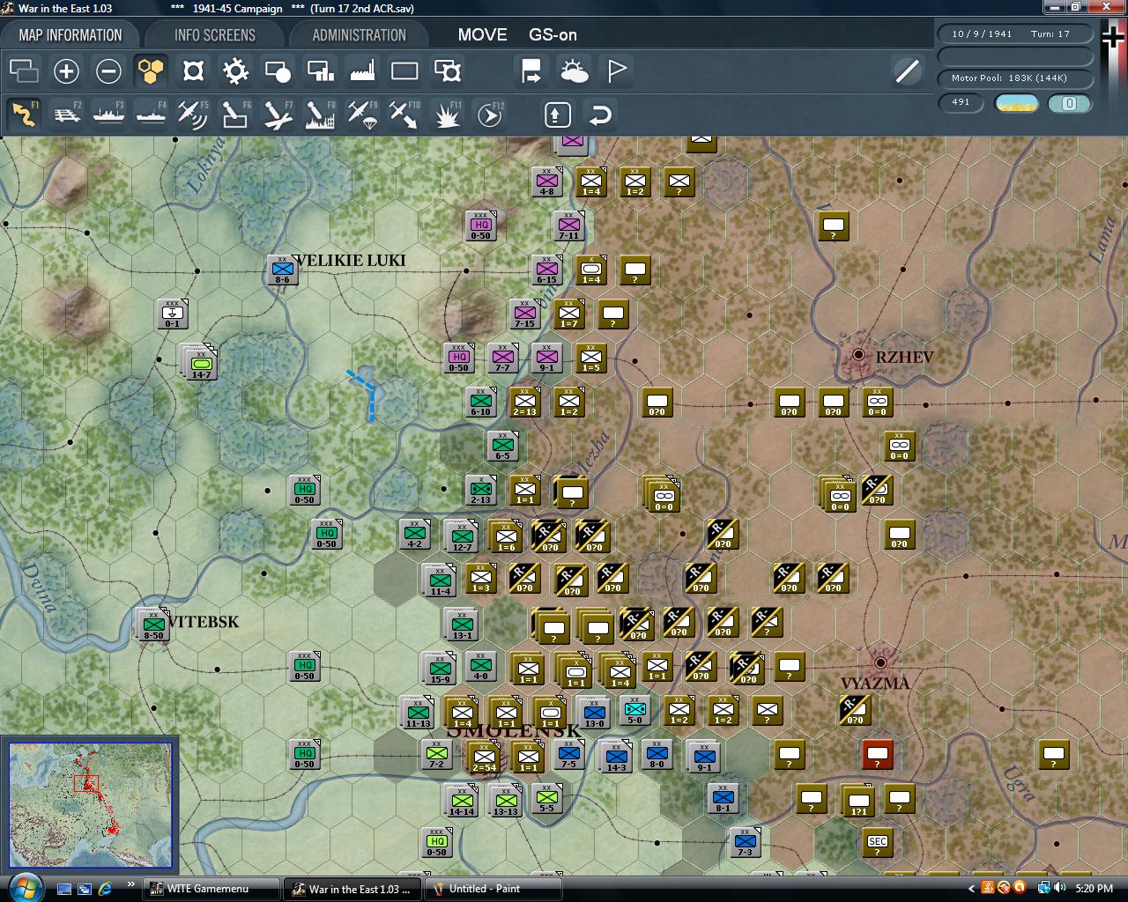
Task: Toggle the factory display icon
Action: tap(362, 70)
